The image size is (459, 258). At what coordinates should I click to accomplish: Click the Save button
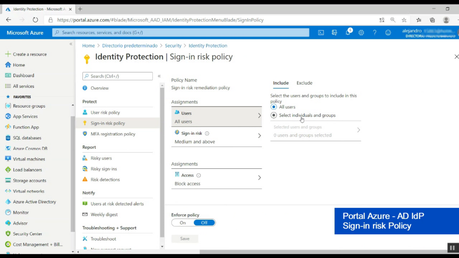[x=185, y=239]
